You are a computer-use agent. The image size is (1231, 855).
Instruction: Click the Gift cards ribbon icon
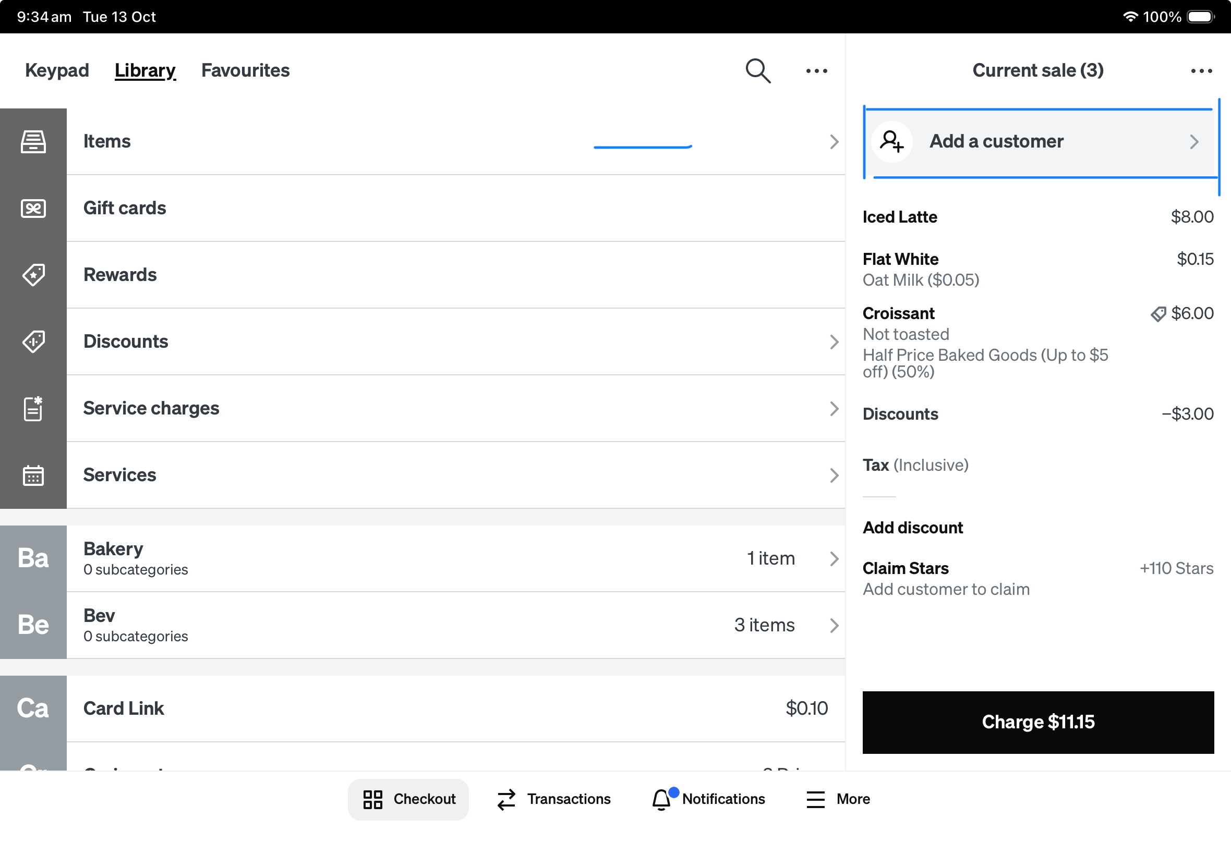click(33, 209)
